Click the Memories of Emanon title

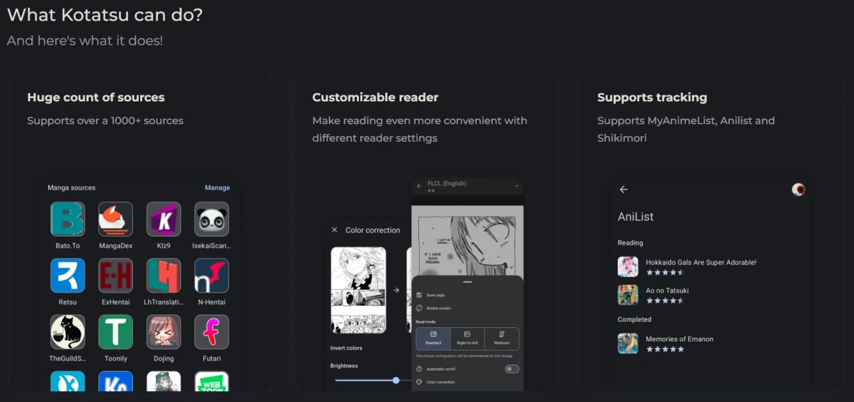(x=679, y=339)
